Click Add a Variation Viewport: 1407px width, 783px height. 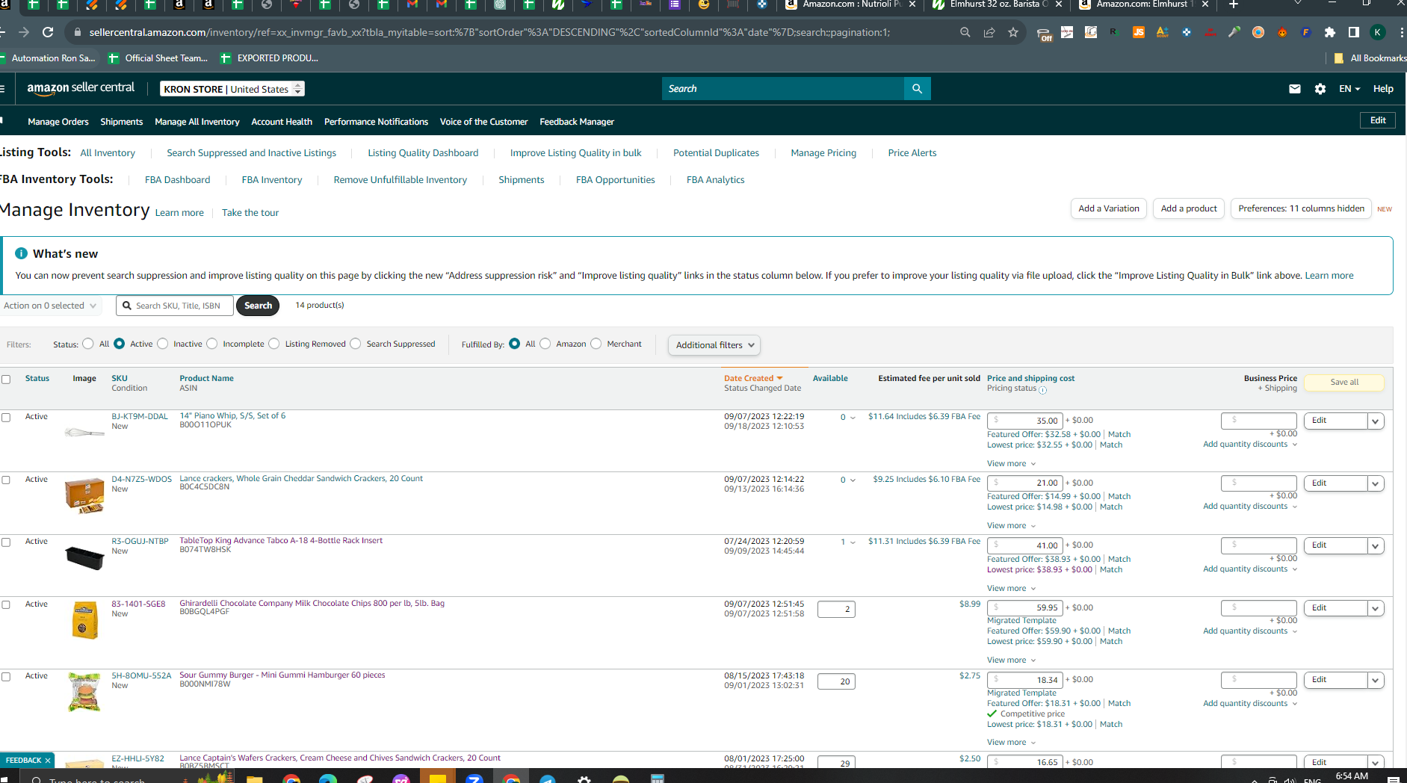click(1109, 208)
